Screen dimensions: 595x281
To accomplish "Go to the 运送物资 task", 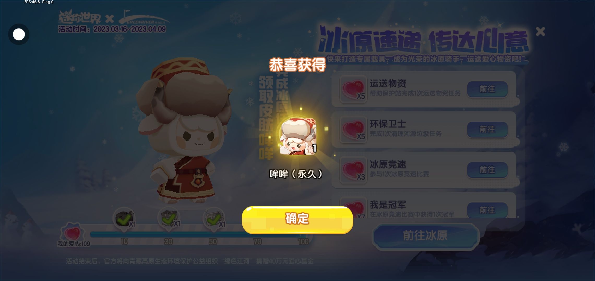I will point(487,89).
